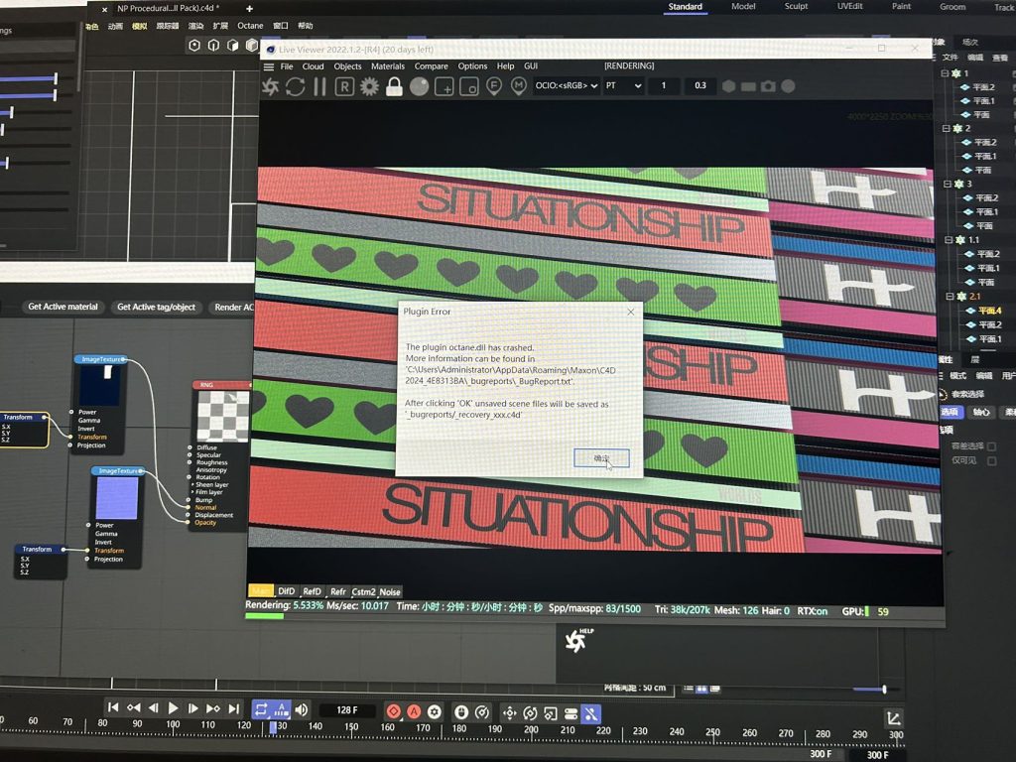This screenshot has width=1016, height=762.
Task: Switch to the RefD render pass tab
Action: (x=312, y=591)
